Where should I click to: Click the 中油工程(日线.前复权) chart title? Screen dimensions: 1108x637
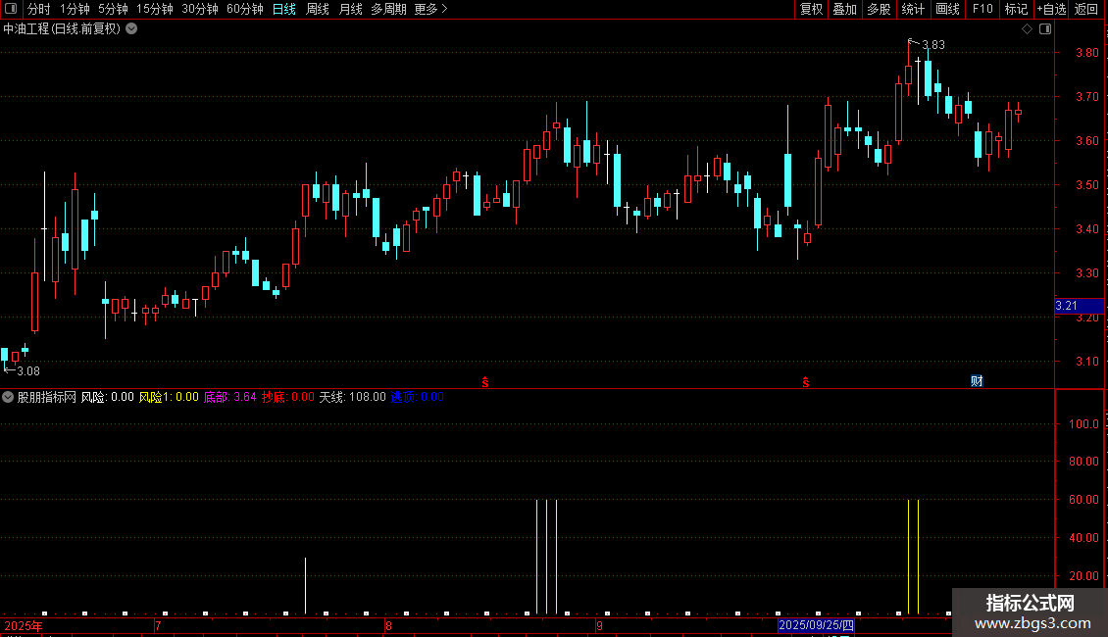tap(62, 29)
